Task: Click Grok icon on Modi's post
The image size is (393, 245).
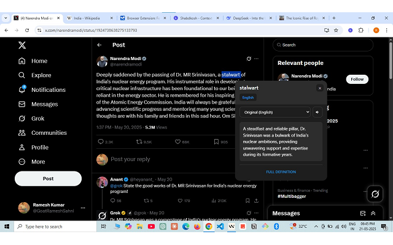Action: tap(249, 59)
